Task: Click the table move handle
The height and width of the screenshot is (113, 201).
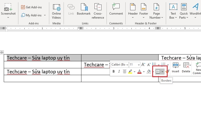Action: (x=2, y=52)
